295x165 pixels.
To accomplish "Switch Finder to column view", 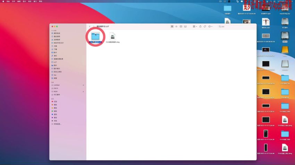I will [181, 26].
